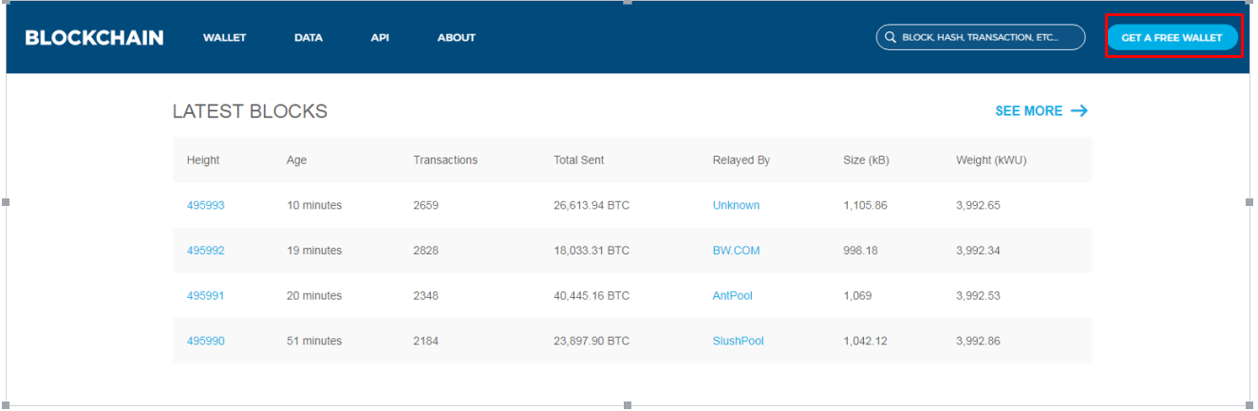
Task: Open block height 495992
Action: pos(205,251)
